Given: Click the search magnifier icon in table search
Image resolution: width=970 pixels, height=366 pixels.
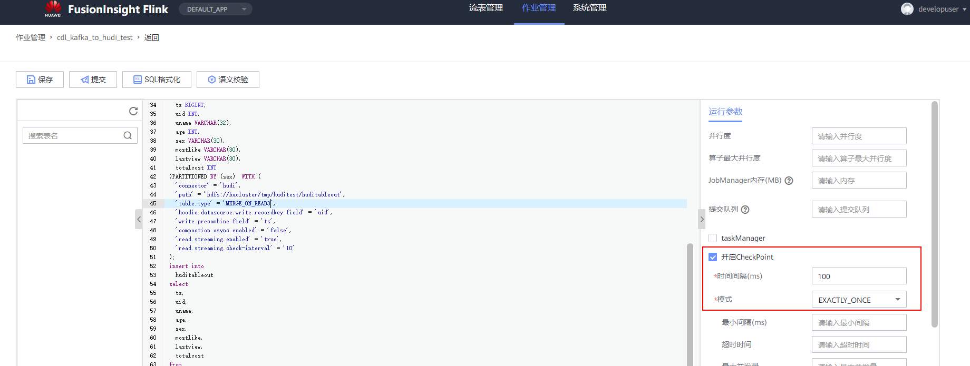Looking at the screenshot, I should tap(128, 135).
